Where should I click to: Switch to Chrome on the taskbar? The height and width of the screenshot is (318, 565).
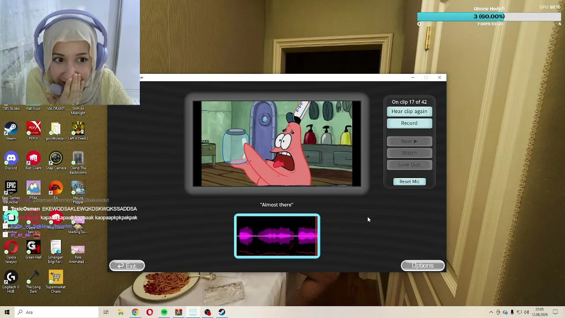pyautogui.click(x=135, y=312)
